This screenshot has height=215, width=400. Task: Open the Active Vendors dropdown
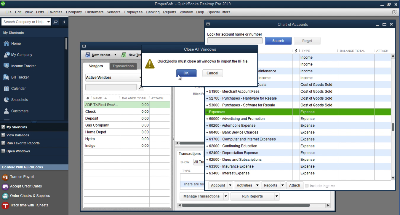[113, 78]
